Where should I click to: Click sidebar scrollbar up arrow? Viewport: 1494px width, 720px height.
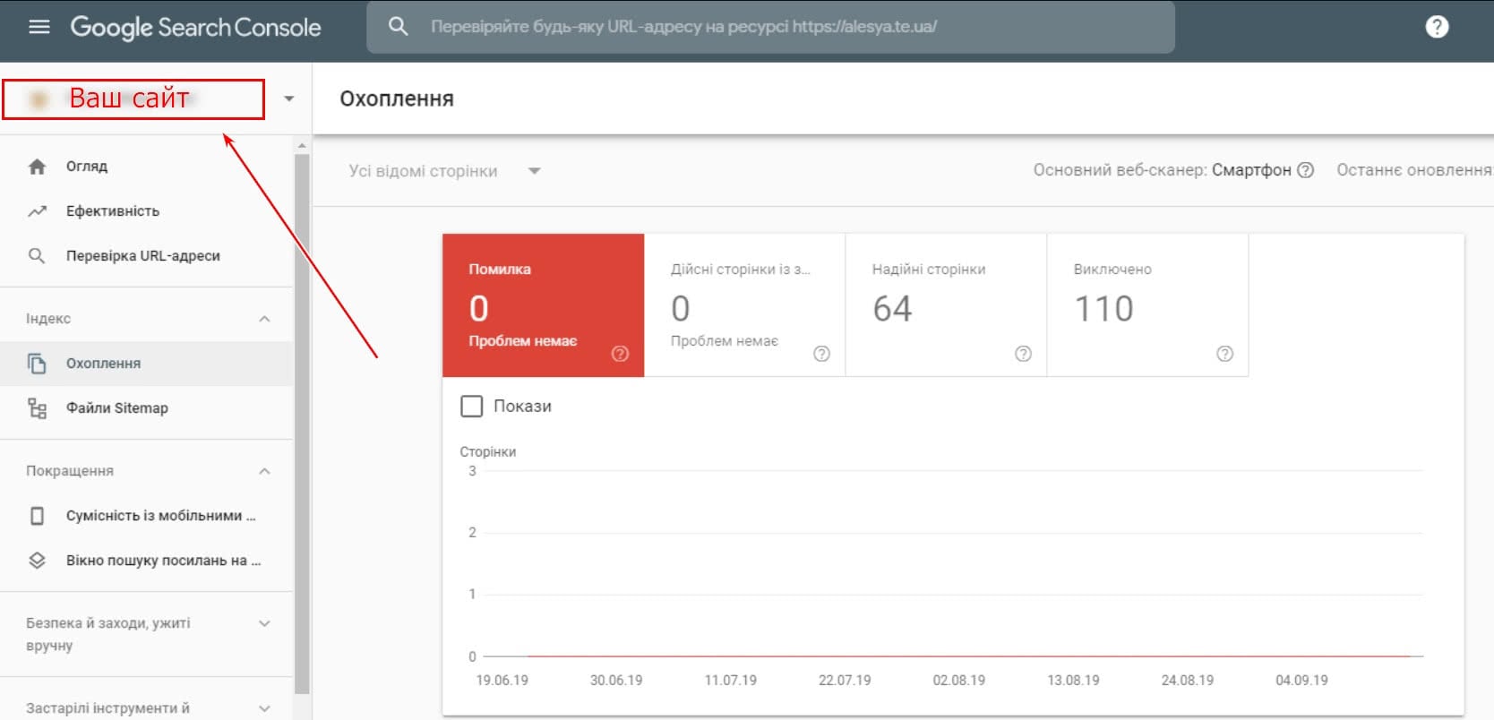tap(302, 145)
